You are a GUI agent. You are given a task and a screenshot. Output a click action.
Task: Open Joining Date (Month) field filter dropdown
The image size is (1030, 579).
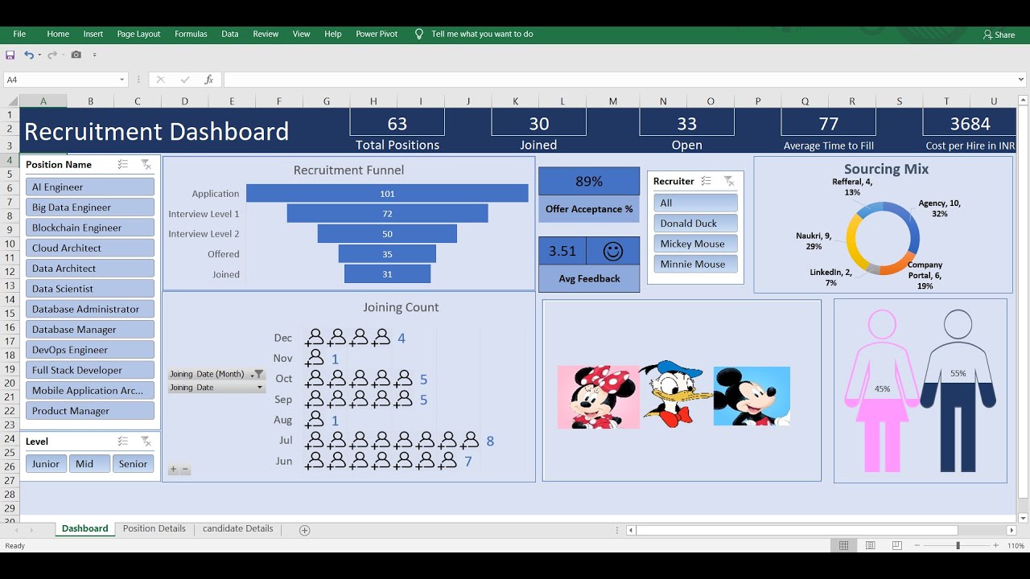[257, 374]
